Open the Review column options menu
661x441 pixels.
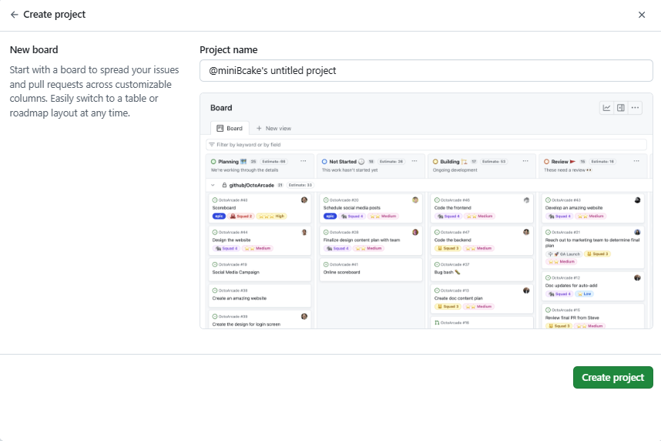(x=636, y=161)
